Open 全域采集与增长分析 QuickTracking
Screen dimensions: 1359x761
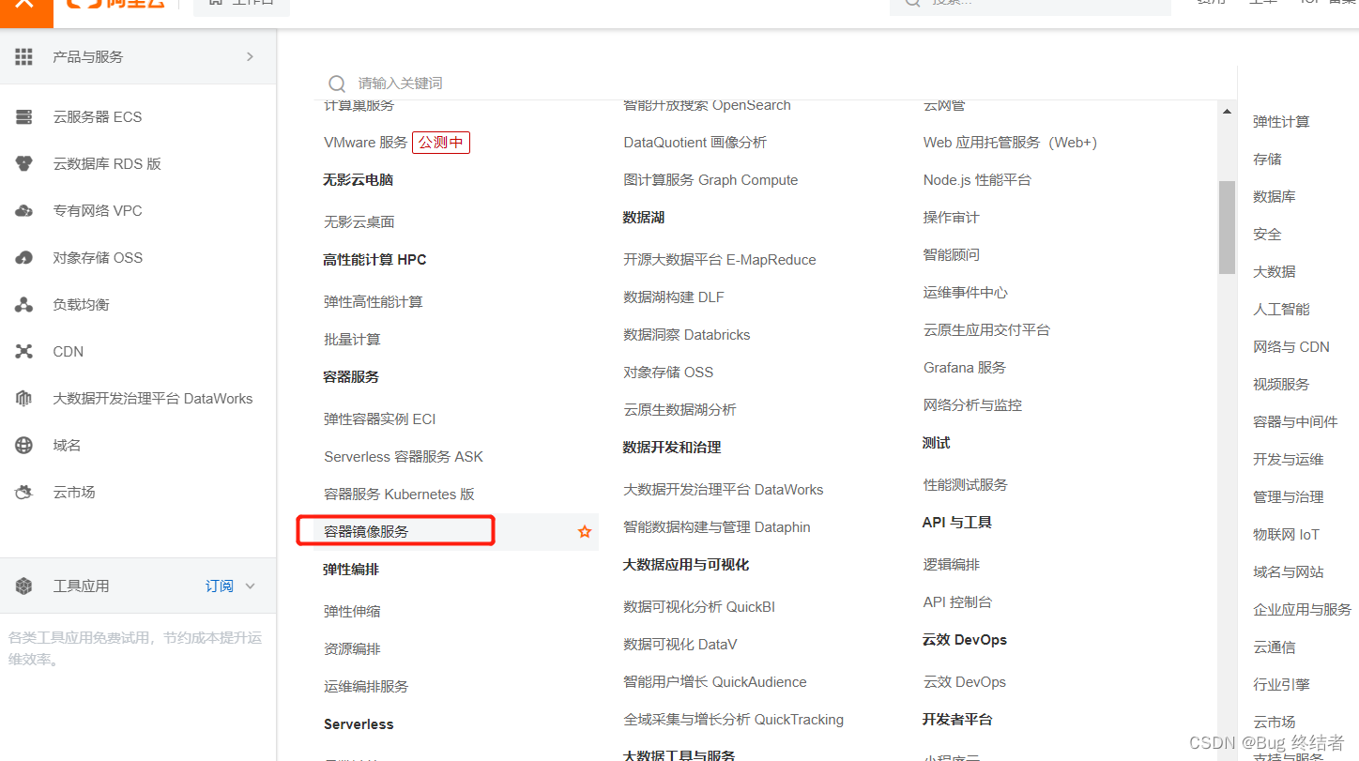[x=733, y=720]
